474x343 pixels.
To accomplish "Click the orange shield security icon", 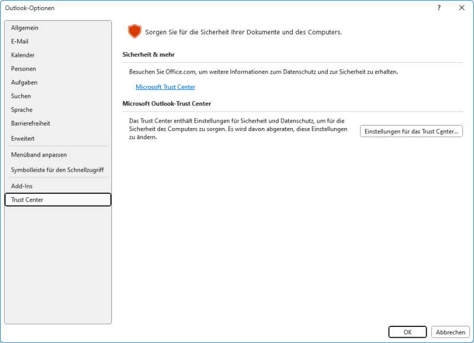I will pyautogui.click(x=135, y=31).
